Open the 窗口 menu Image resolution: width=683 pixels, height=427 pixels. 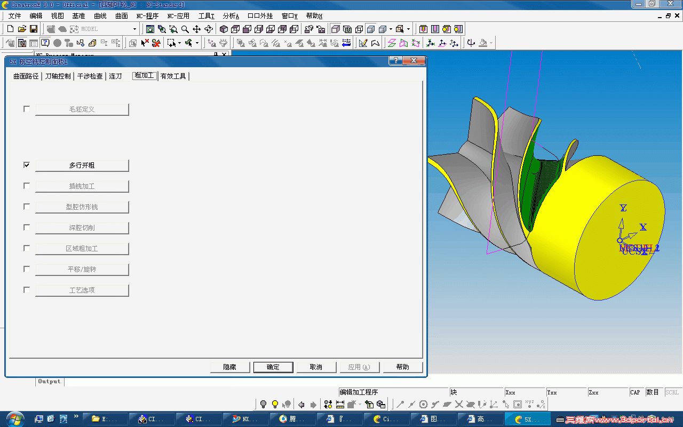(290, 16)
